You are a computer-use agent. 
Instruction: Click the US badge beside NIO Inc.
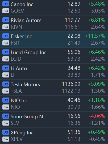[6, 100]
